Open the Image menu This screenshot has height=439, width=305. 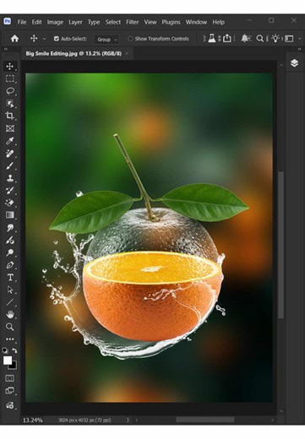pos(55,22)
